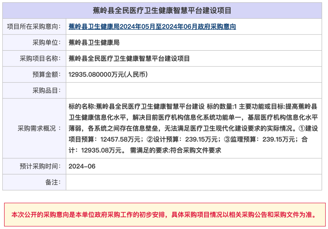Select the 2024-06 expected purchase time value
This screenshot has height=229, width=328.
click(x=82, y=166)
